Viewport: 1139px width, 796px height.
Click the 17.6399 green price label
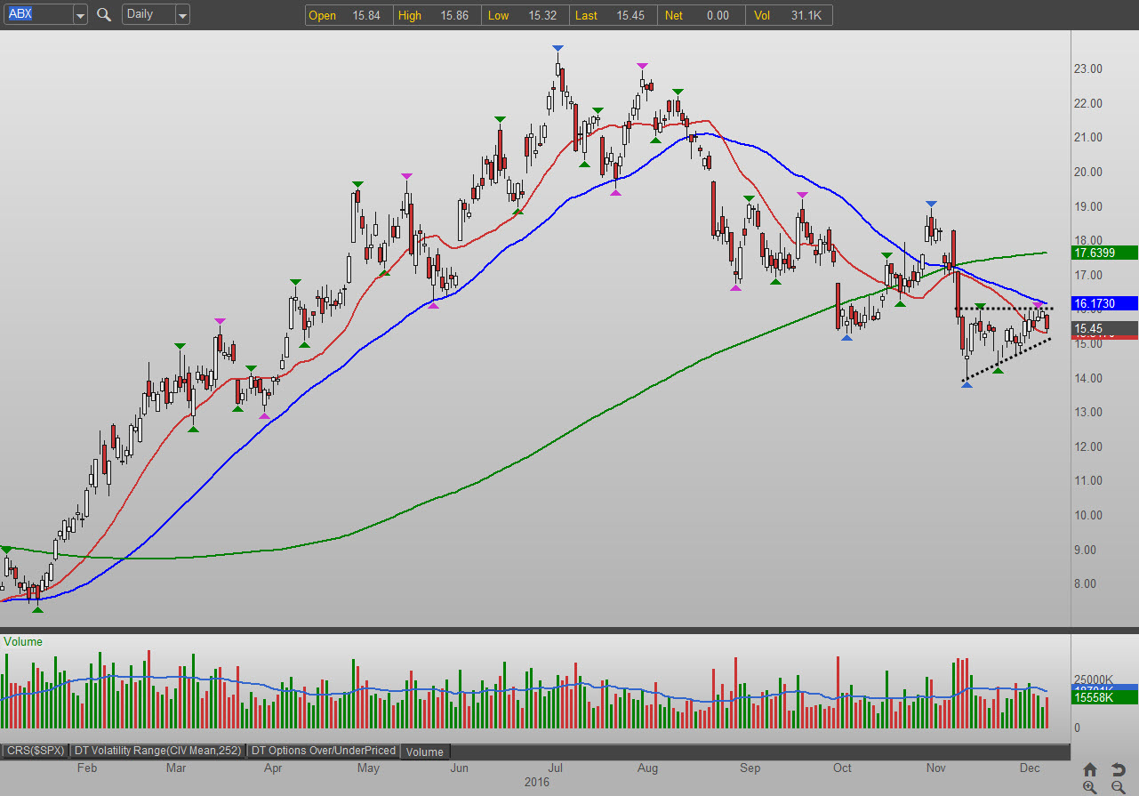click(x=1105, y=253)
